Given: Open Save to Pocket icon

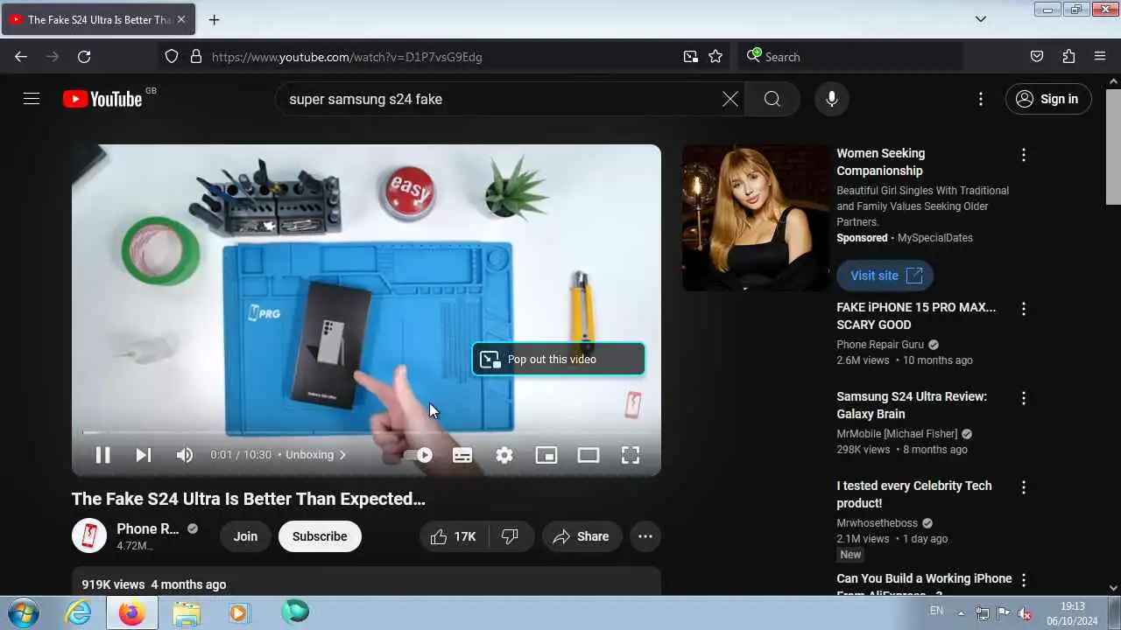Looking at the screenshot, I should click(x=1037, y=57).
